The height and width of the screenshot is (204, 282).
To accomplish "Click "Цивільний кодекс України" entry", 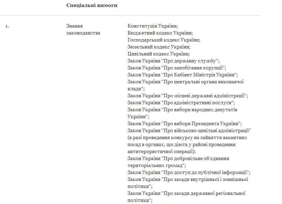I will pos(159,54).
